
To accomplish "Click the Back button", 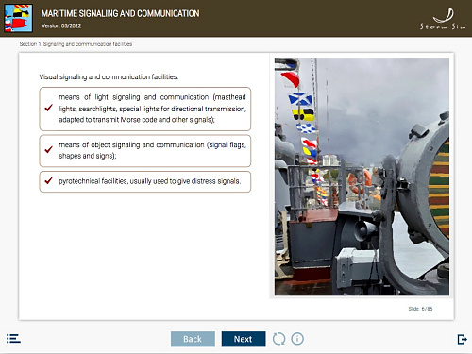I will (193, 339).
